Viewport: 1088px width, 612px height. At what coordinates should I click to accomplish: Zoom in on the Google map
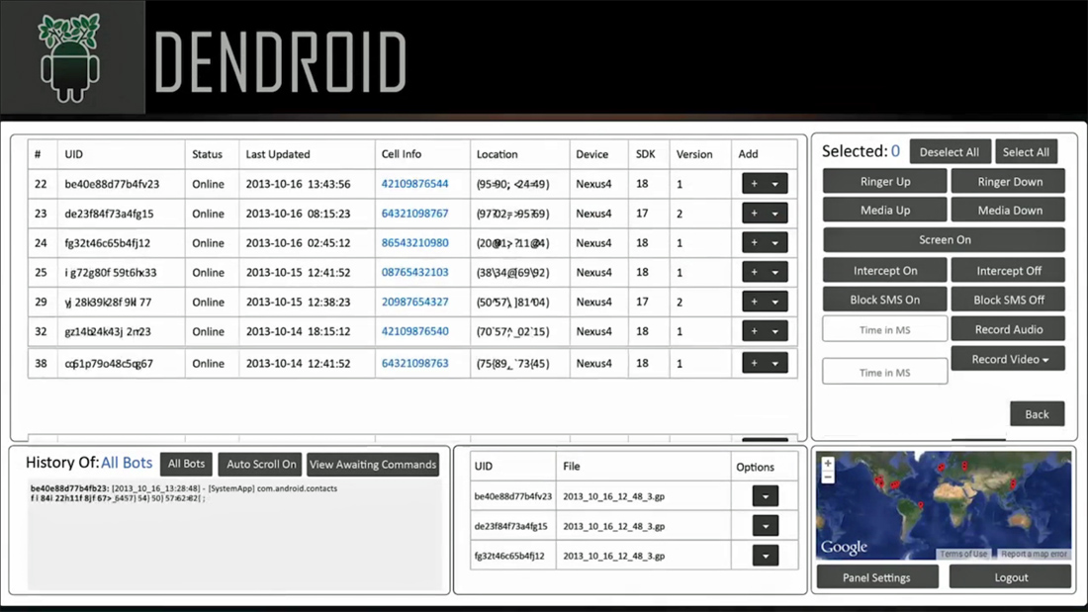827,464
